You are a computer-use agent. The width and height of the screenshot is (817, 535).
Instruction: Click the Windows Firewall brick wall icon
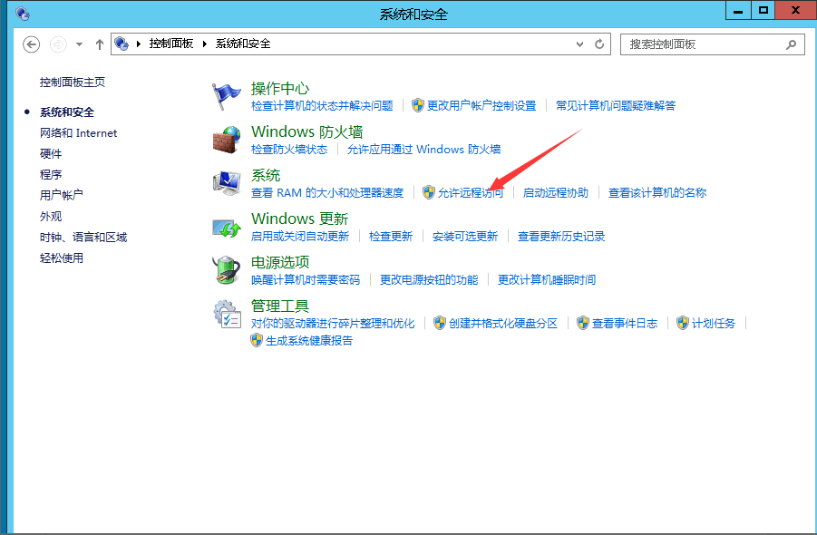(225, 140)
